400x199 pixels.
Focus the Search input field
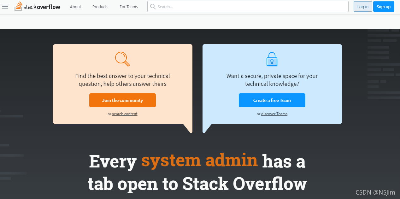(x=248, y=7)
